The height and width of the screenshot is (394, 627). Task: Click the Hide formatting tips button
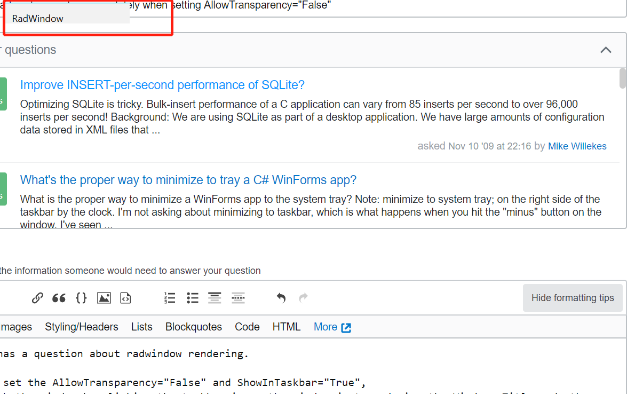[573, 298]
